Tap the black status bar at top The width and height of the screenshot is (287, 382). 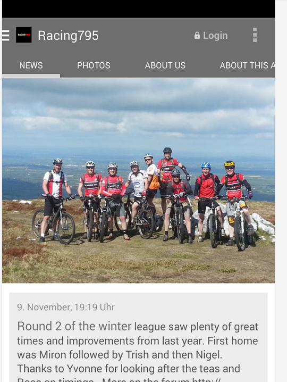point(139,9)
